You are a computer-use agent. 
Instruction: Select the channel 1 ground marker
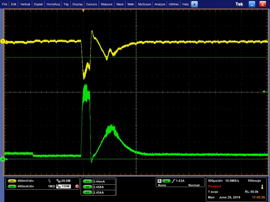tap(3, 41)
